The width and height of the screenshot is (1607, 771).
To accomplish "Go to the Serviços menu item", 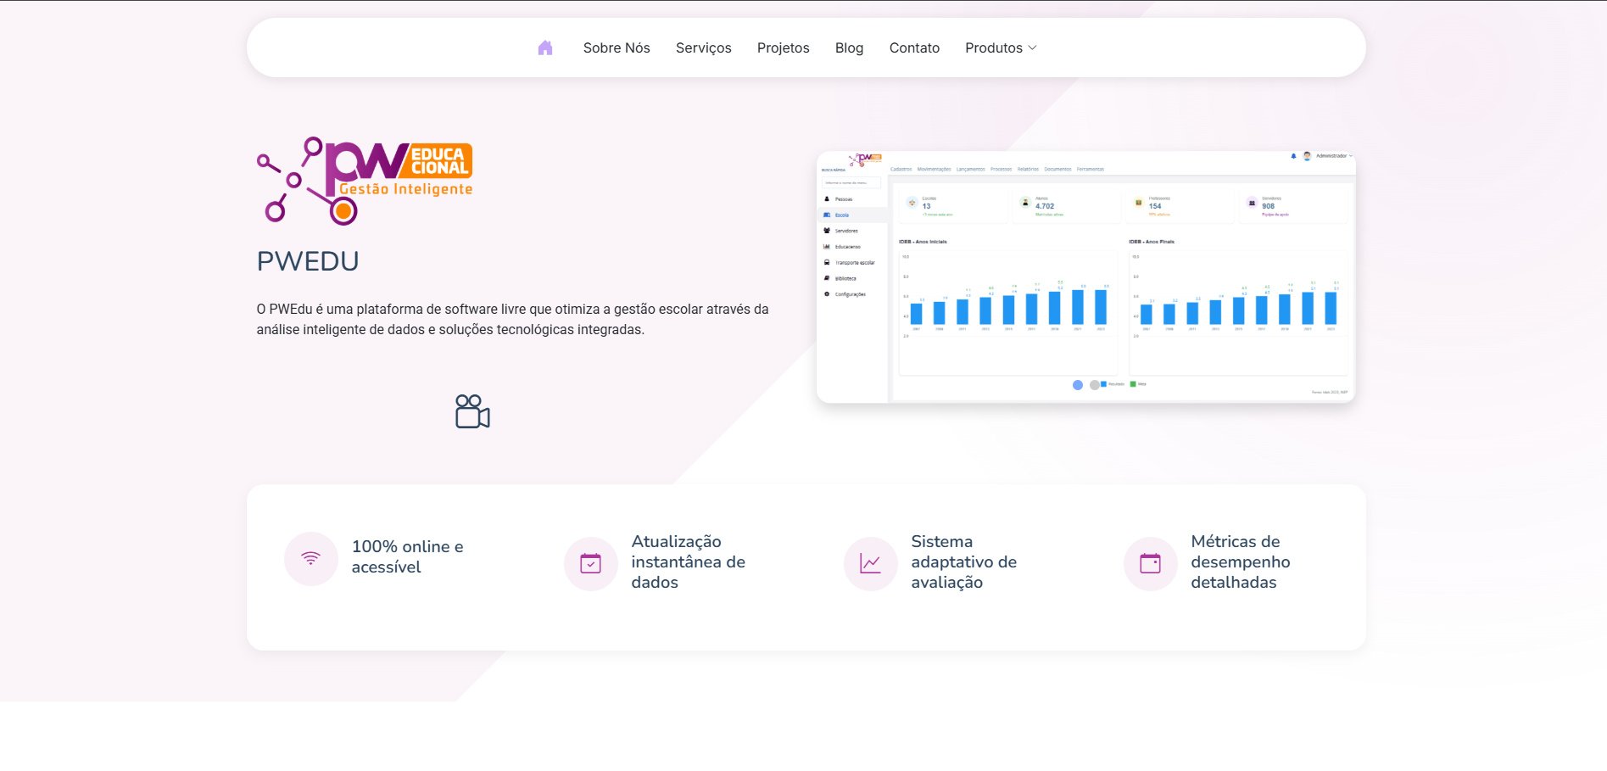I will [x=703, y=48].
